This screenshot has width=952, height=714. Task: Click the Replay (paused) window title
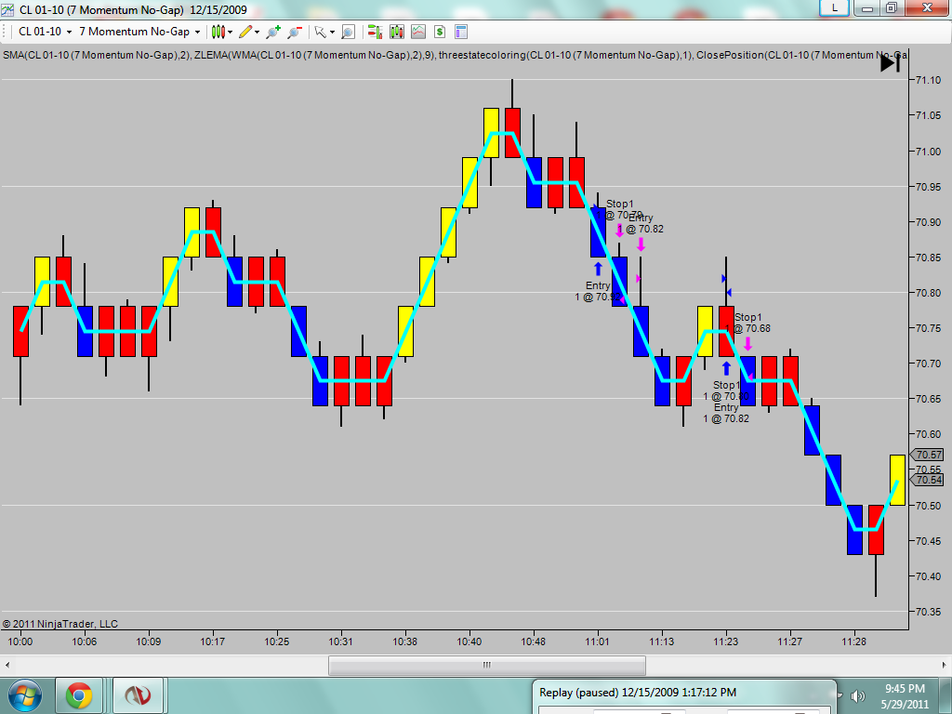pyautogui.click(x=638, y=692)
